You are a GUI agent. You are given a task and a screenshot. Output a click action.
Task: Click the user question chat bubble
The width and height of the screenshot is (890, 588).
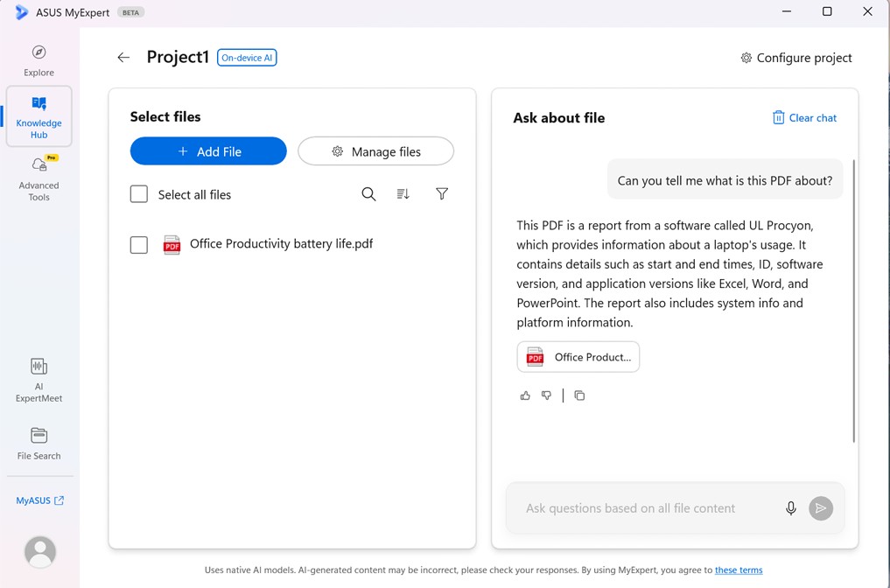725,180
